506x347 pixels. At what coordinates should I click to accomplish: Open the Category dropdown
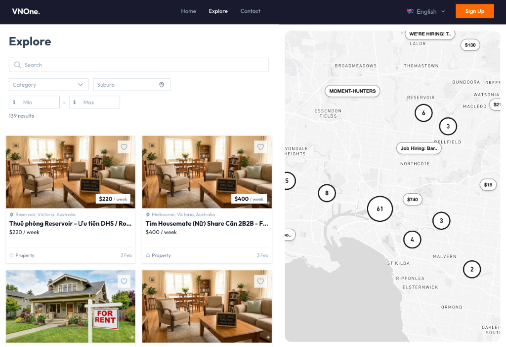click(x=48, y=85)
